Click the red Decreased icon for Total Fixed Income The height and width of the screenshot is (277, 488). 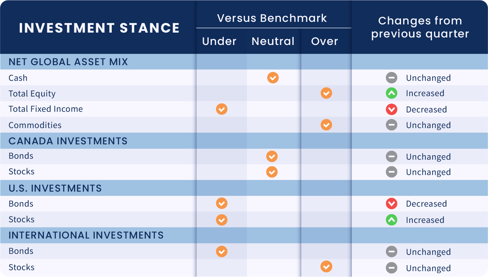click(392, 109)
